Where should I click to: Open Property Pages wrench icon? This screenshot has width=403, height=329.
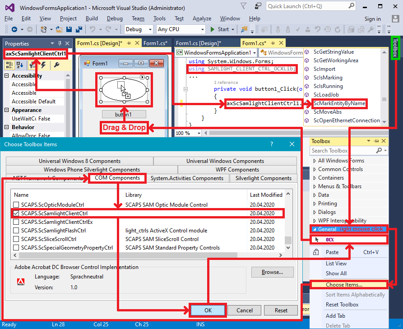[56, 65]
